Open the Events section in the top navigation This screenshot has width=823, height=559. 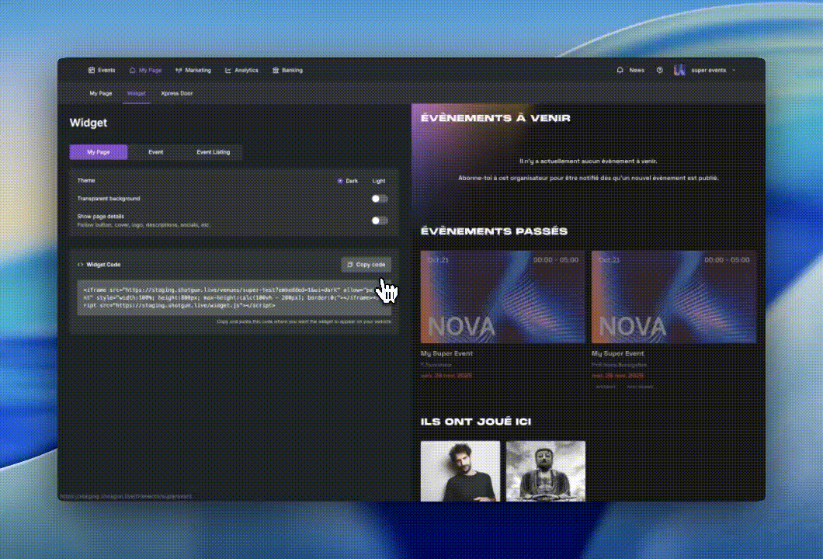(101, 71)
